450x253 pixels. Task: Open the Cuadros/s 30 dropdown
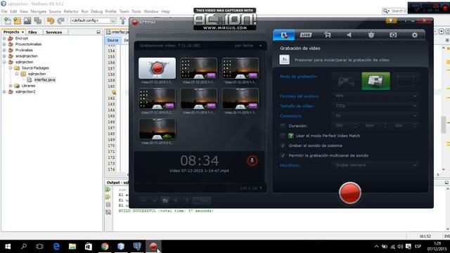(x=375, y=115)
